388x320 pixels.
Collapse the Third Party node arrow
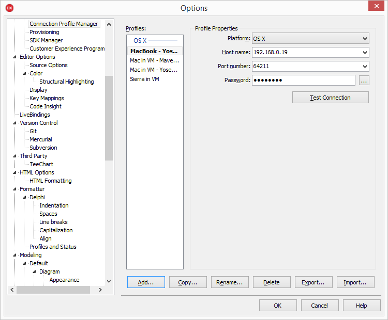coord(14,156)
